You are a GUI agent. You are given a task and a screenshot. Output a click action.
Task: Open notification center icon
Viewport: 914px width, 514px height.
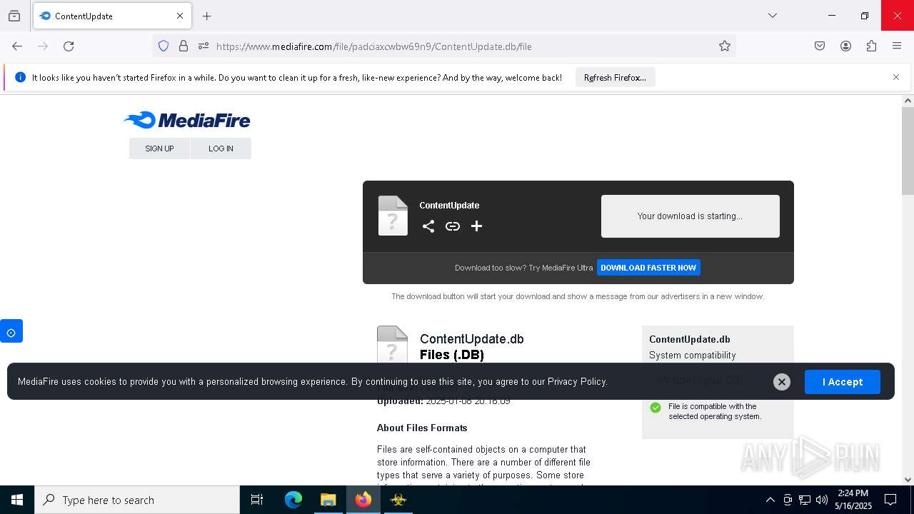pyautogui.click(x=890, y=500)
